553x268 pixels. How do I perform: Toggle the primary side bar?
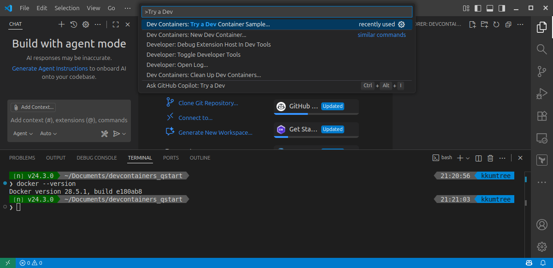[x=478, y=8]
